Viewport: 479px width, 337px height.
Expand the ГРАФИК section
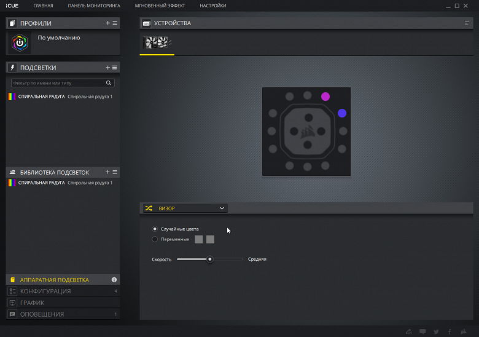point(63,303)
